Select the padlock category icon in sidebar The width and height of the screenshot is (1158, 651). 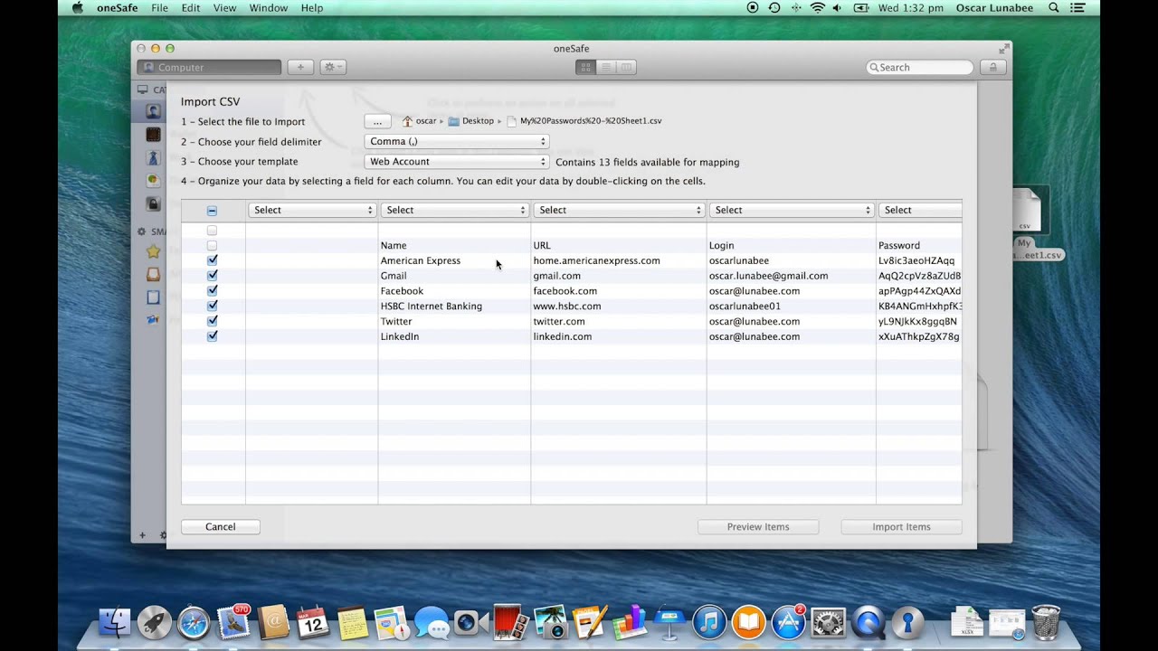pyautogui.click(x=153, y=203)
